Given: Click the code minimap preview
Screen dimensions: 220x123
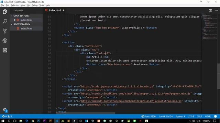Looking at the screenshot, I should (x=209, y=27).
